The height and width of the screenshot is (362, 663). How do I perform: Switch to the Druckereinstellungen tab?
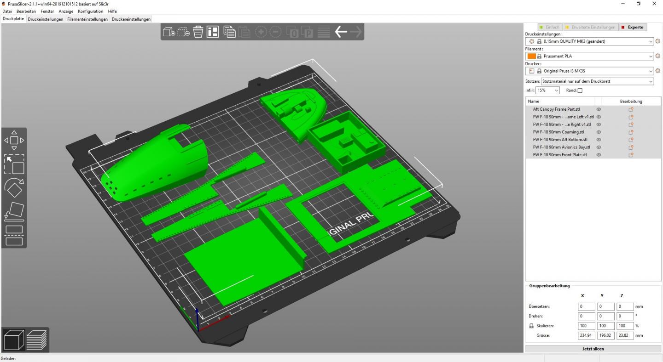click(x=131, y=19)
